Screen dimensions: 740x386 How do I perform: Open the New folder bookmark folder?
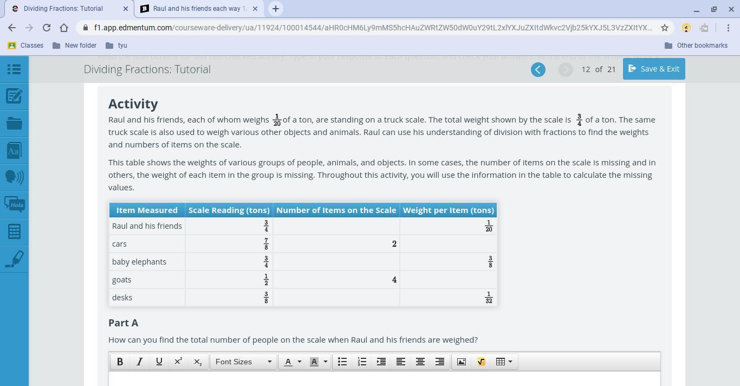(x=74, y=46)
